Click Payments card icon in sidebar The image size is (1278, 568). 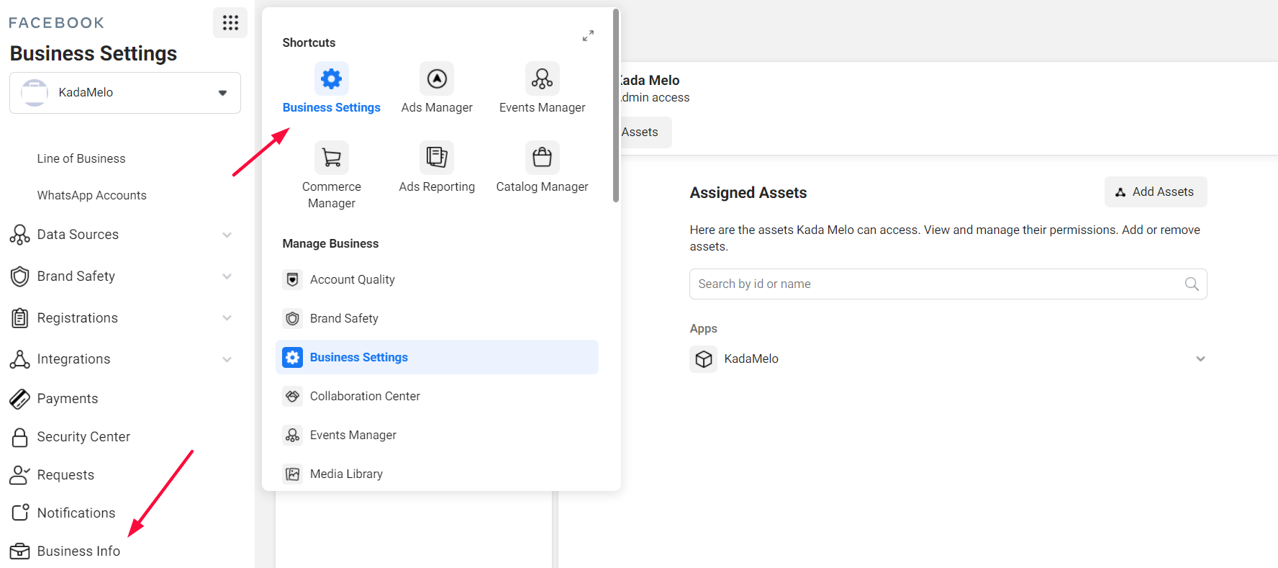20,399
